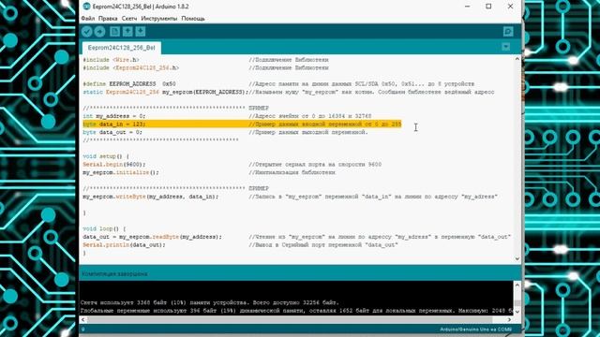This screenshot has height=337, width=600.
Task: Click the editor scrollbar down arrow
Action: (x=517, y=258)
